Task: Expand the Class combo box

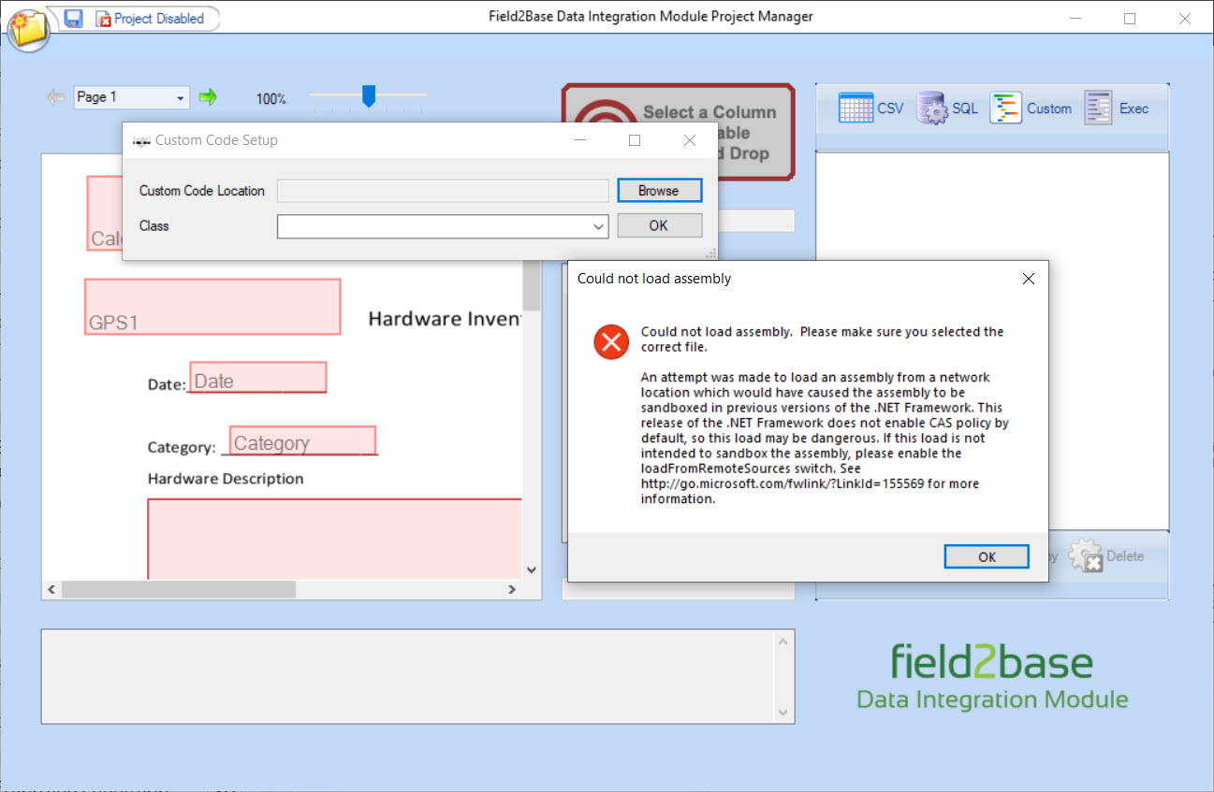Action: (599, 226)
